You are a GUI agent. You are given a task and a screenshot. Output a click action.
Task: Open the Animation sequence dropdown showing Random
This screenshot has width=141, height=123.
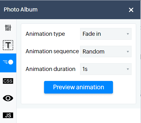point(106,51)
